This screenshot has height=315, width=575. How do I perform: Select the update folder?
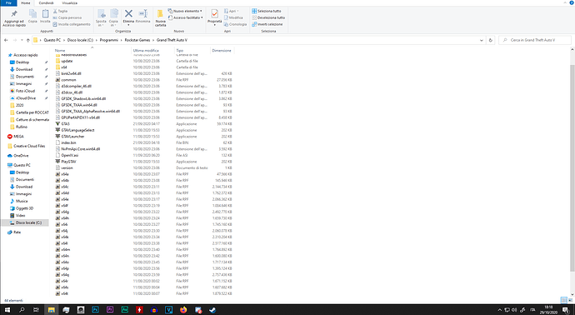(64, 61)
